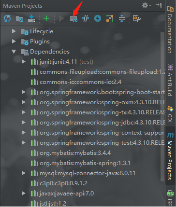This screenshot has height=207, width=176.
Task: Open the Documentation side tab
Action: pos(170,30)
